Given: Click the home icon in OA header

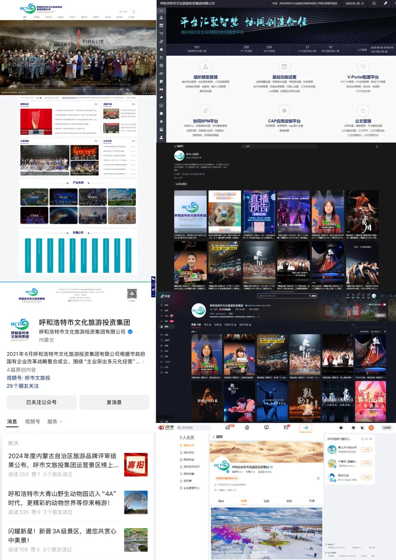Looking at the screenshot, I should click(374, 3).
